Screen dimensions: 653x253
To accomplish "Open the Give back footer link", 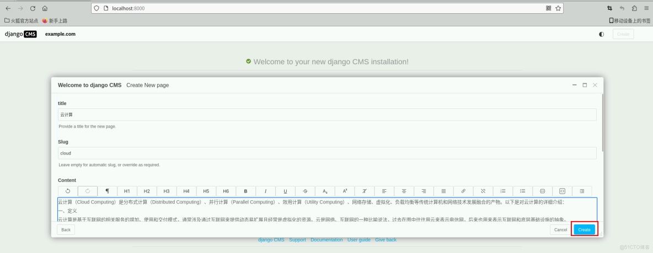I will tap(386, 240).
